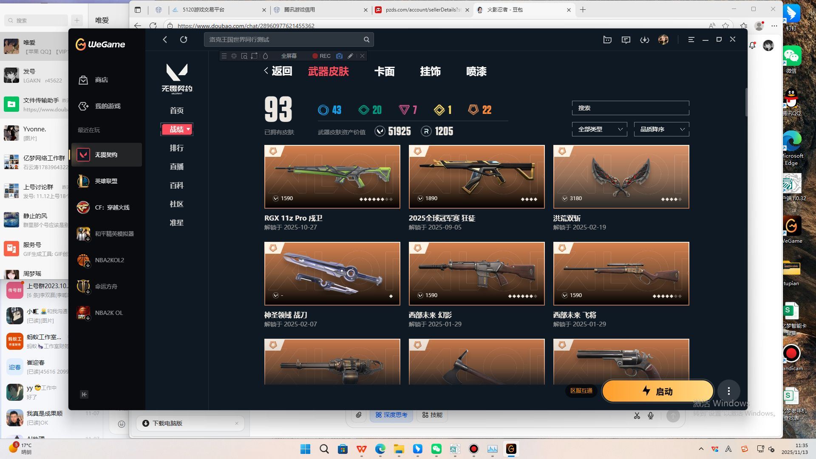Open the 品质降序 sort order dropdown
Image resolution: width=816 pixels, height=459 pixels.
click(x=661, y=129)
